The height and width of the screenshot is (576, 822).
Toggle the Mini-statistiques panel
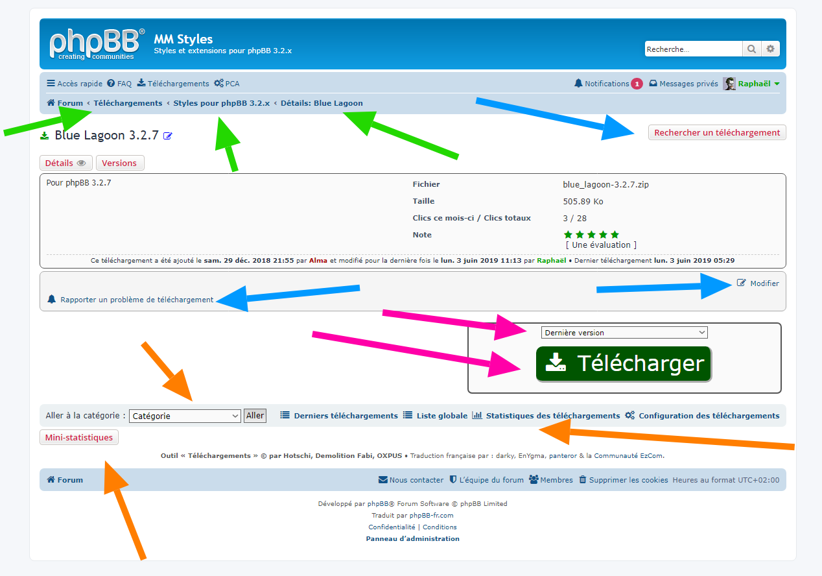(x=78, y=438)
